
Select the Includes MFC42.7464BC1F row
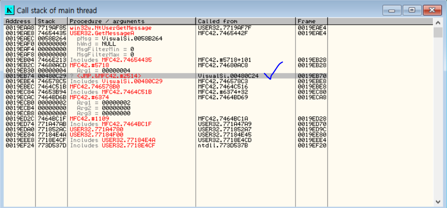(219, 123)
